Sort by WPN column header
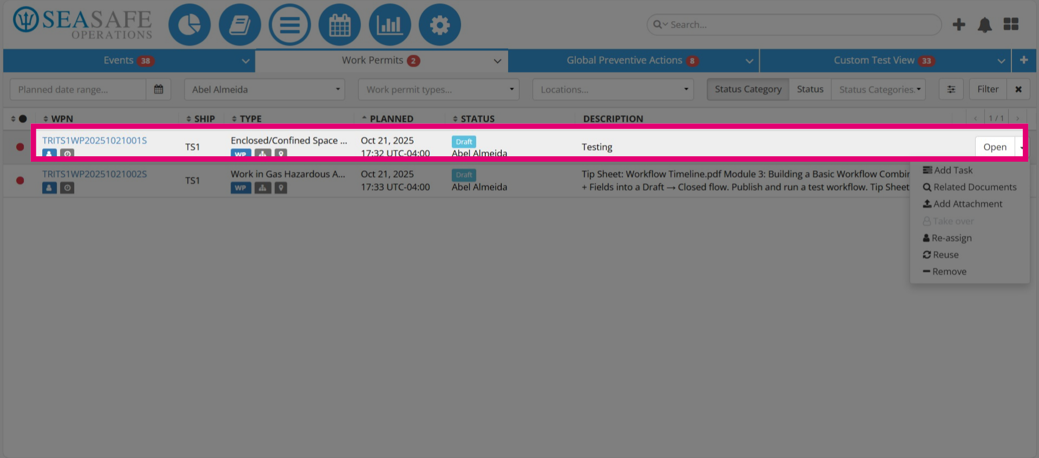The width and height of the screenshot is (1039, 458). click(x=58, y=118)
